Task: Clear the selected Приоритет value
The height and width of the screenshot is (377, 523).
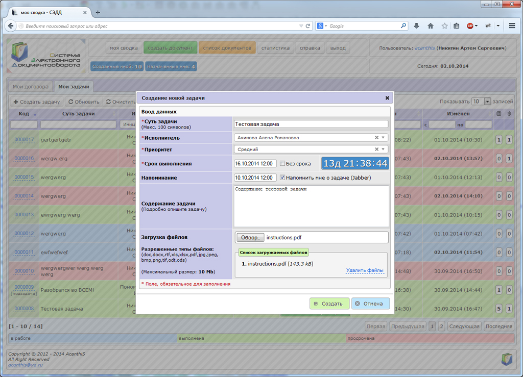Action: [x=376, y=149]
